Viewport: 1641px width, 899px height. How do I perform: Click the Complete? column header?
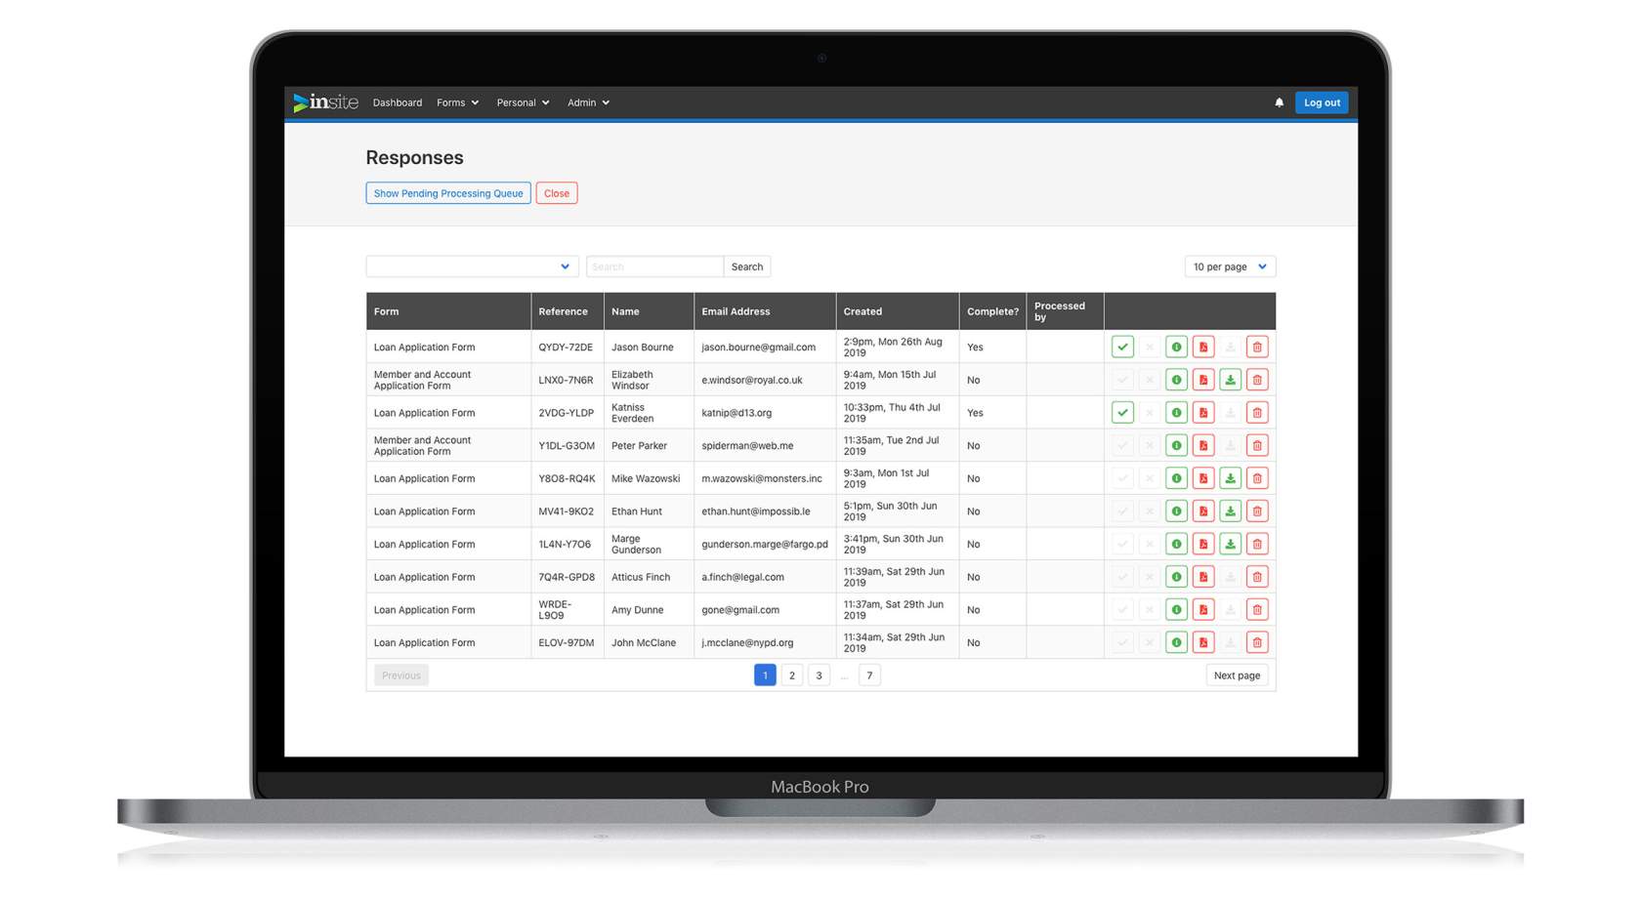[x=992, y=311]
